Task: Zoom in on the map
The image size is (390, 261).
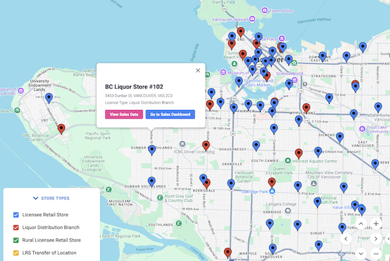Action: [x=376, y=223]
